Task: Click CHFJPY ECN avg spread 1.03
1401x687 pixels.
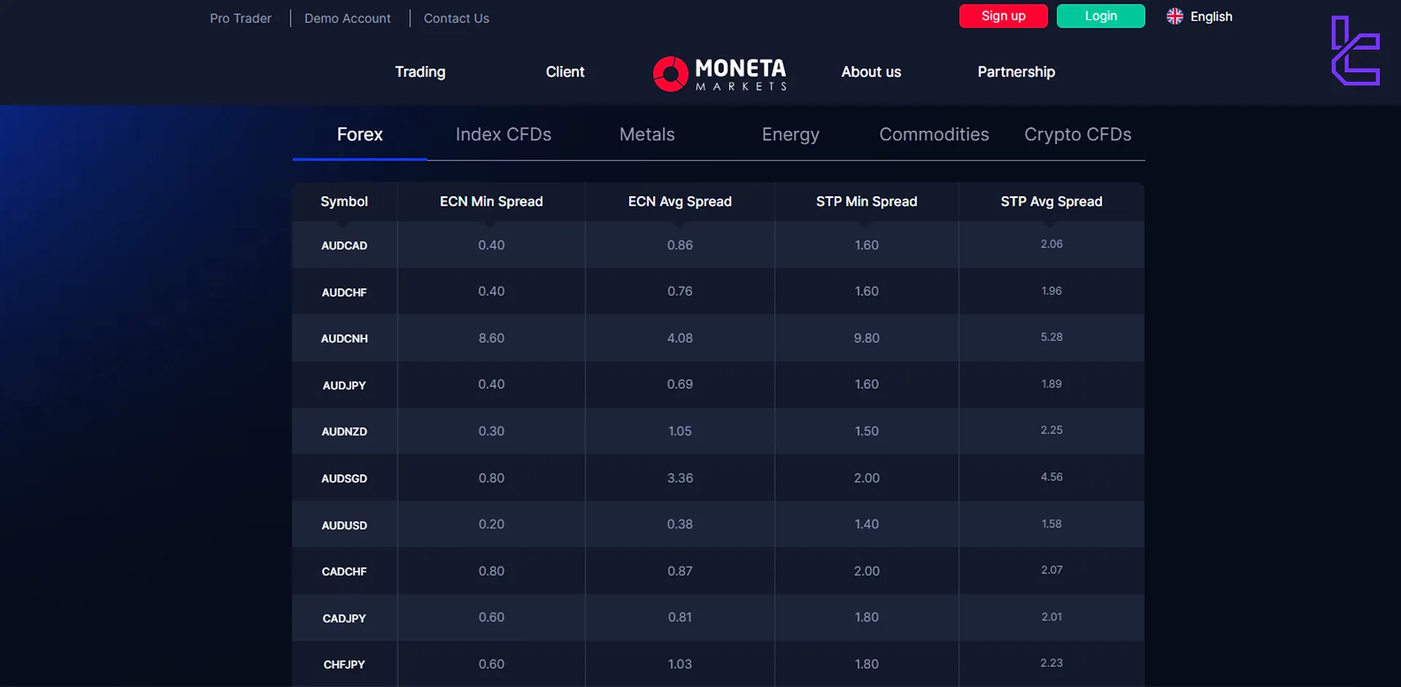Action: [x=680, y=664]
